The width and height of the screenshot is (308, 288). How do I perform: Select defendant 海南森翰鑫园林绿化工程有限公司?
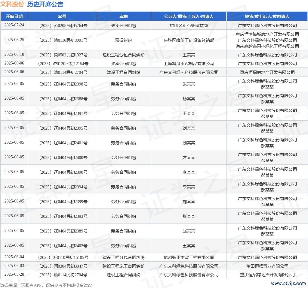267,46
